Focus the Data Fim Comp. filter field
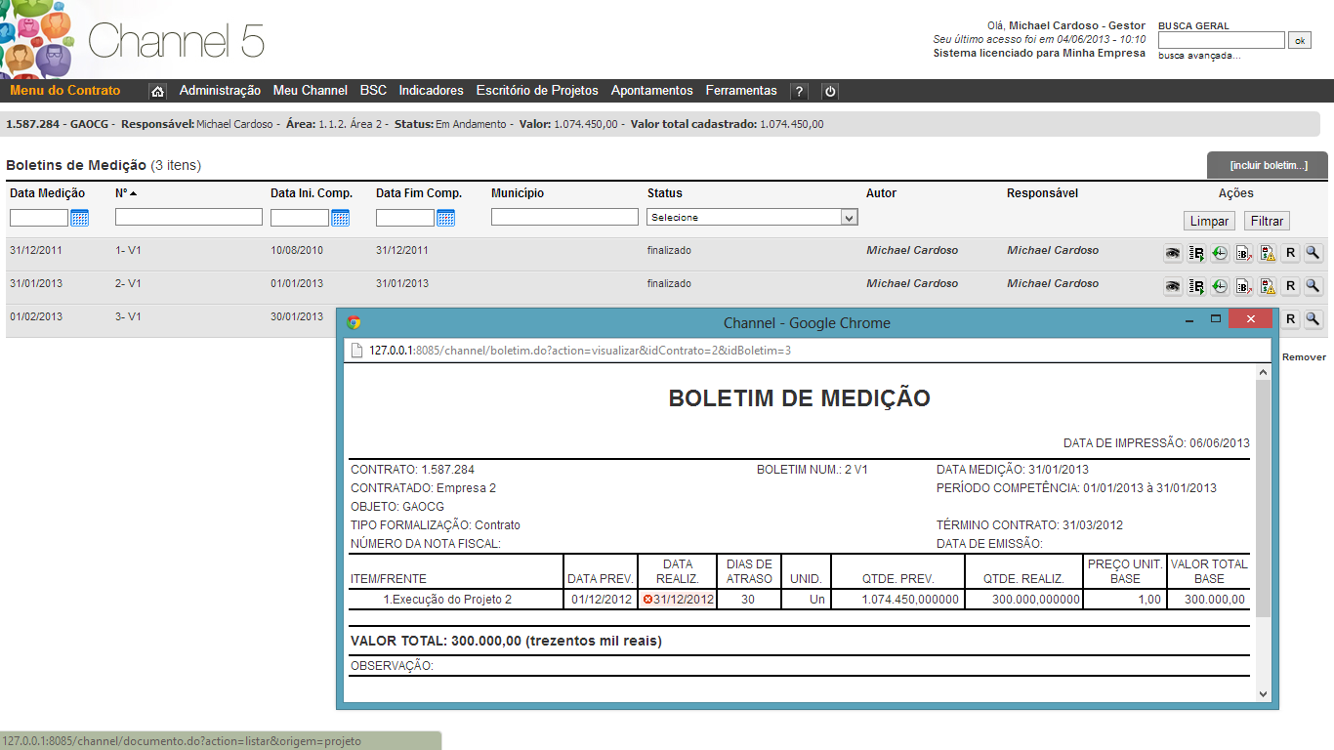 (x=405, y=218)
